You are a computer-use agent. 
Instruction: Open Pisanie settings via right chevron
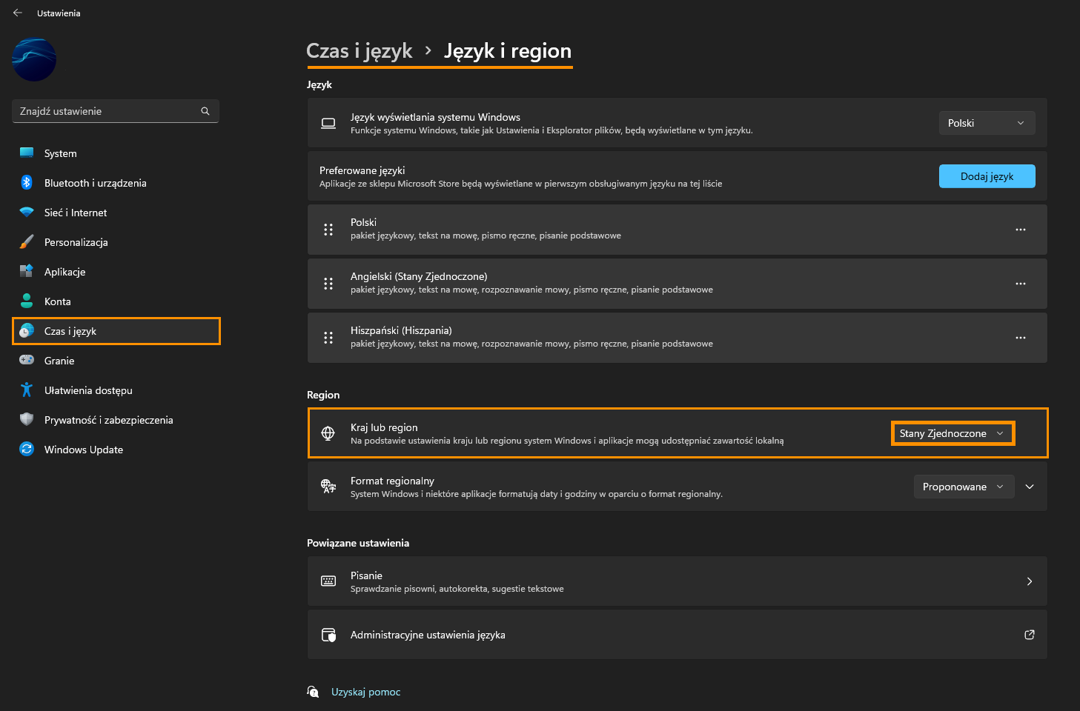tap(1030, 581)
